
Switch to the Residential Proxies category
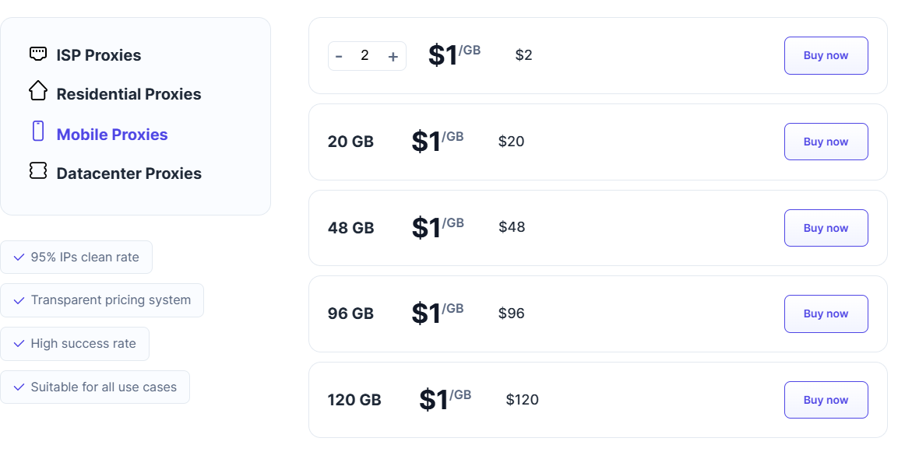[129, 93]
